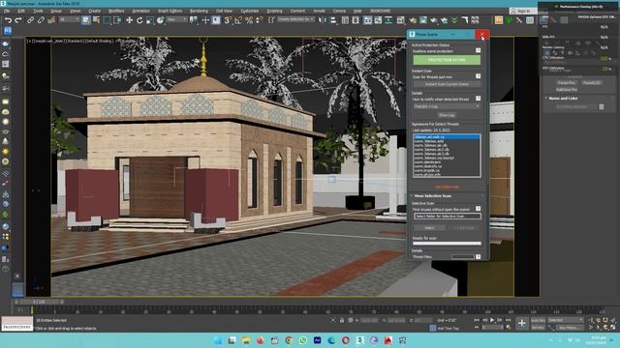This screenshot has height=348, width=620.
Task: Click the orange link below signatures list
Action: pyautogui.click(x=447, y=187)
